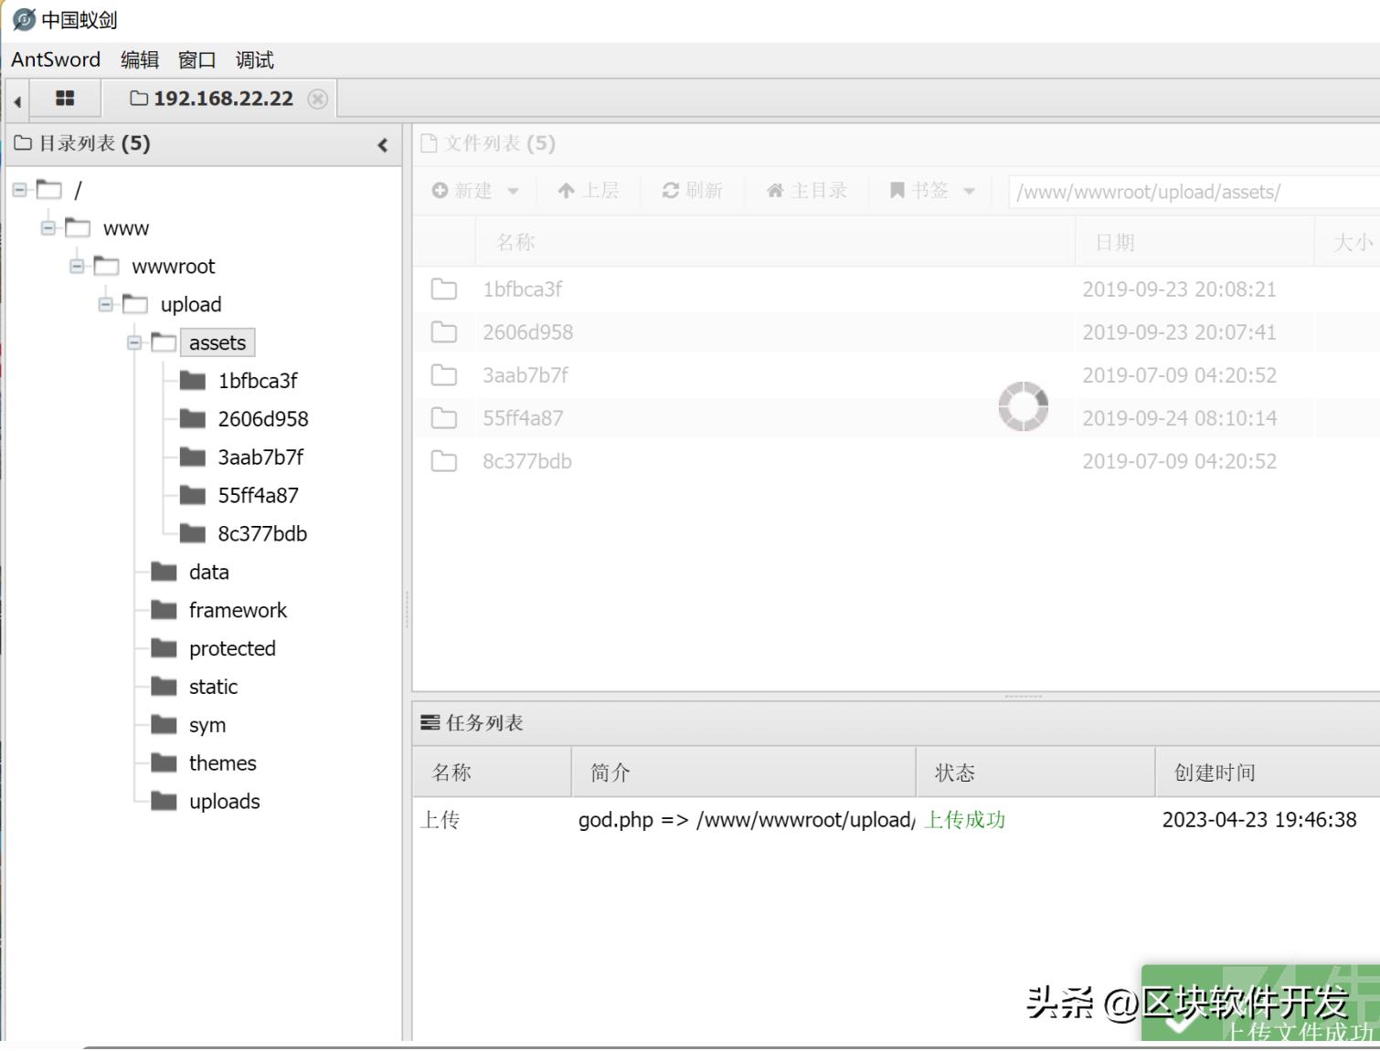This screenshot has width=1380, height=1051.
Task: Open the 新建 (new) dropdown
Action: 475,190
